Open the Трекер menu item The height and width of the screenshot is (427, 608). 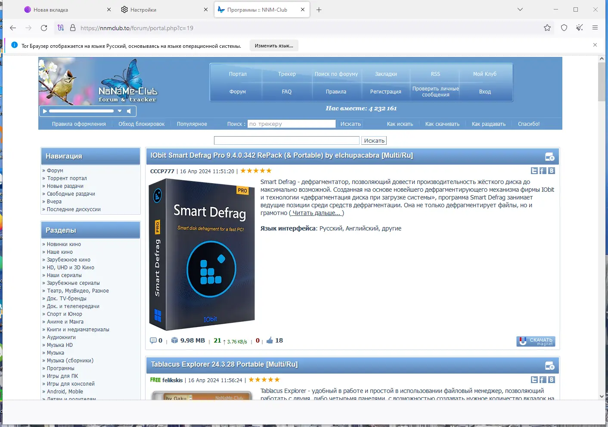[x=287, y=74]
